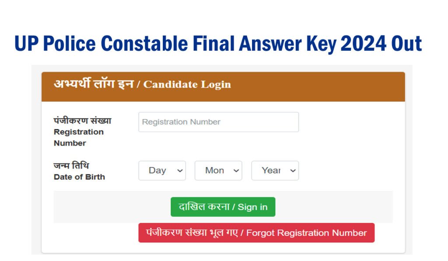
Task: Select Day from the date dropdown
Action: [x=162, y=171]
